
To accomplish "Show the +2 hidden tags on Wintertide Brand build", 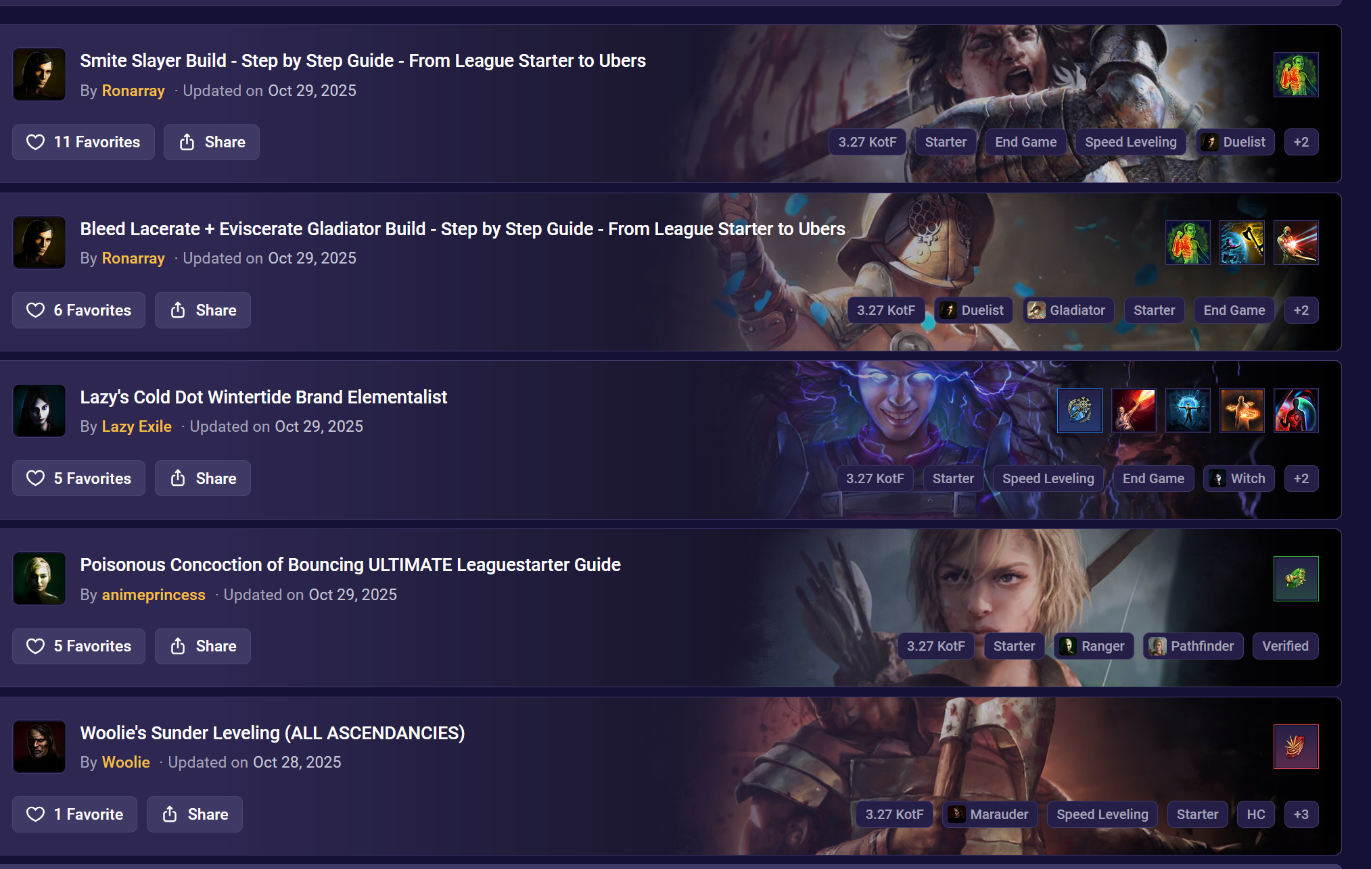I will coord(1301,478).
